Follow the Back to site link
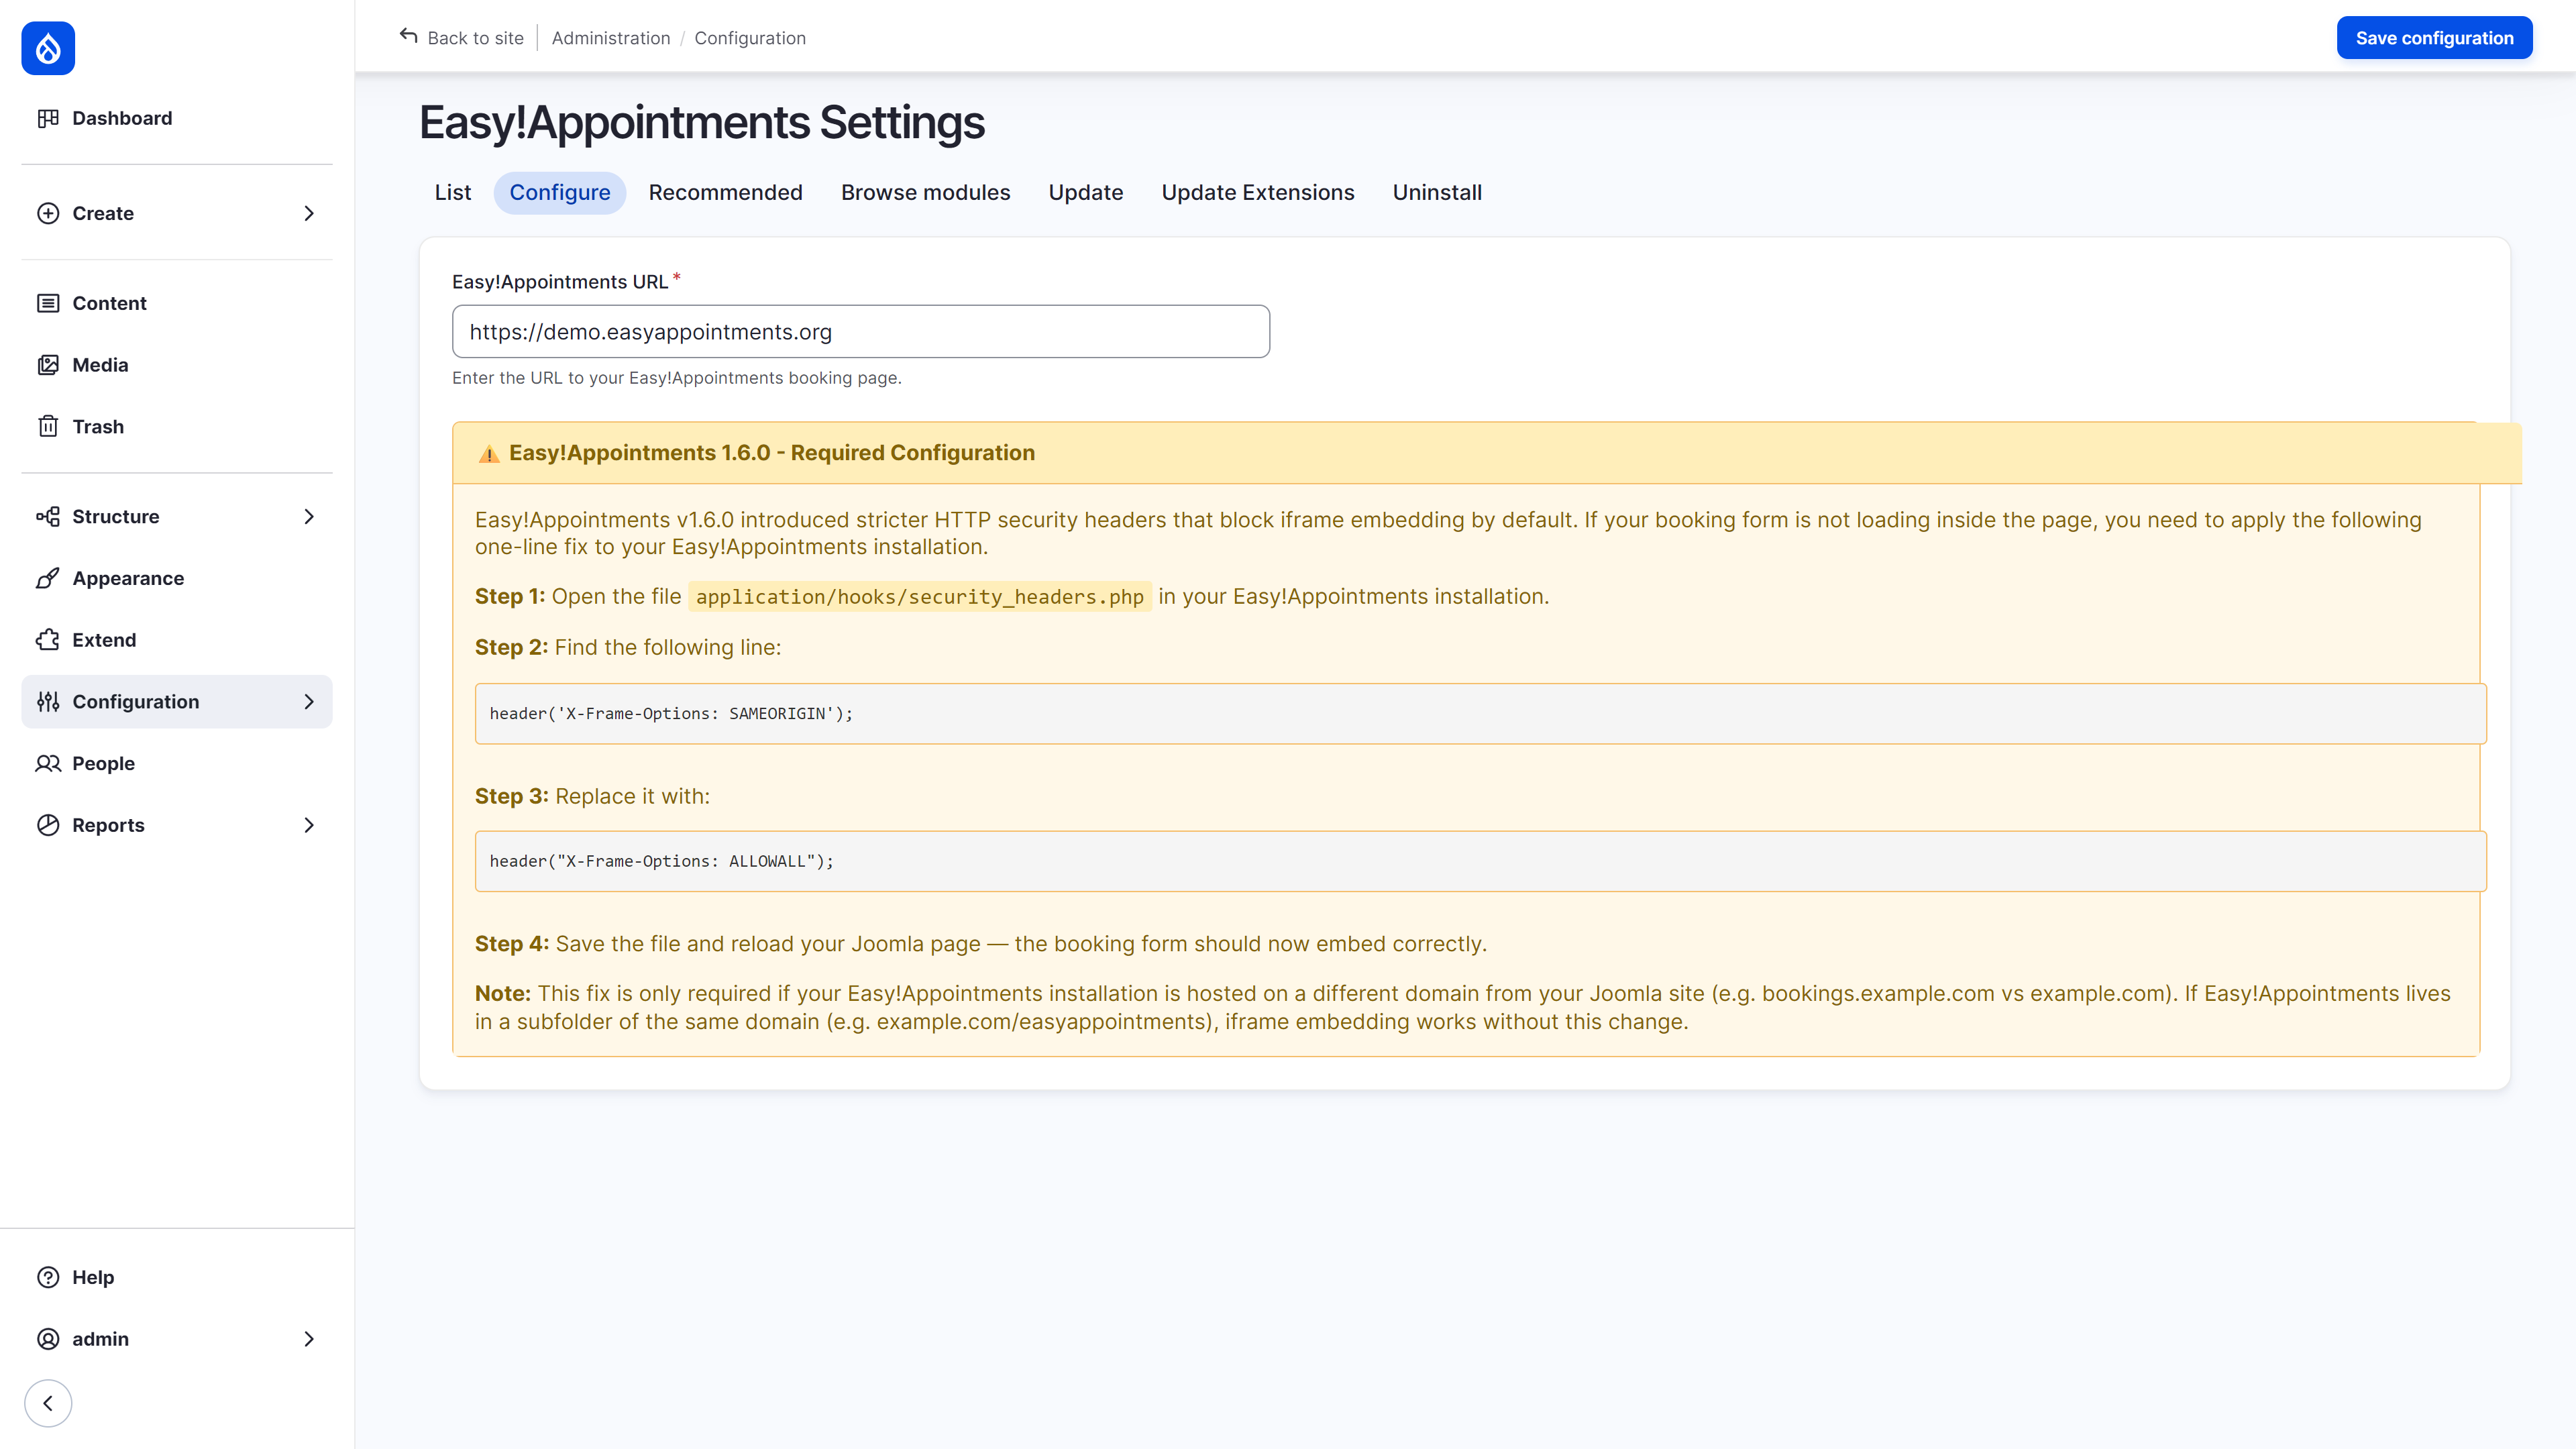The width and height of the screenshot is (2576, 1449). [x=462, y=38]
